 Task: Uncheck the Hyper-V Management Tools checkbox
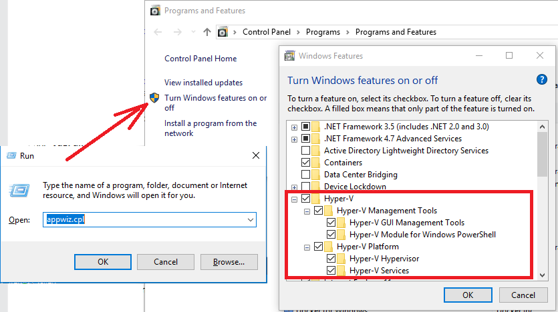[319, 211]
